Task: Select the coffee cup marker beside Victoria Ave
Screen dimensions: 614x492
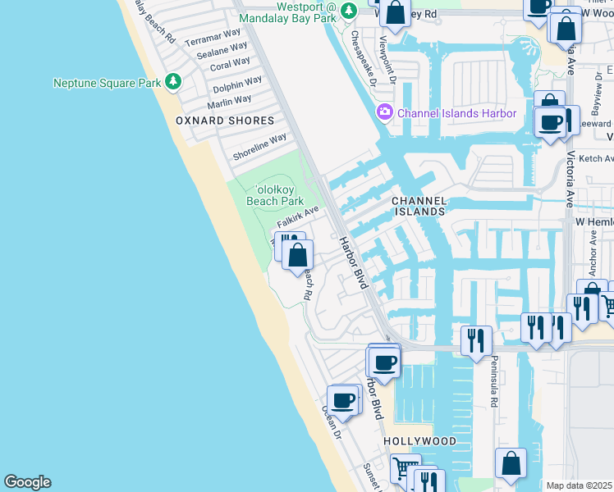Action: pos(551,123)
